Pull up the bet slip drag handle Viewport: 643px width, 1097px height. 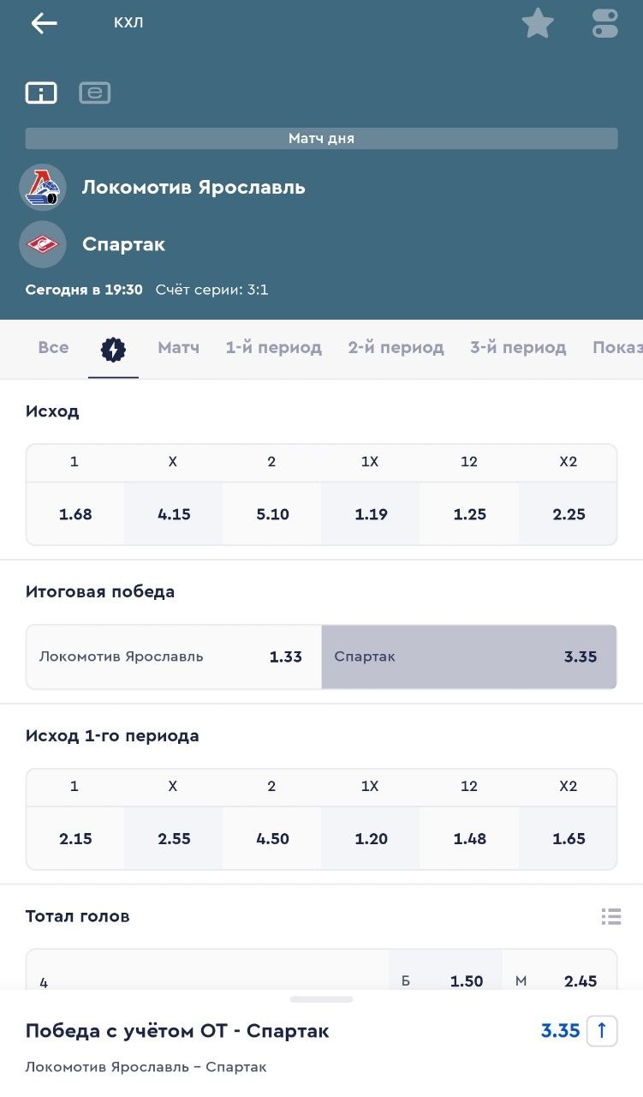click(321, 999)
